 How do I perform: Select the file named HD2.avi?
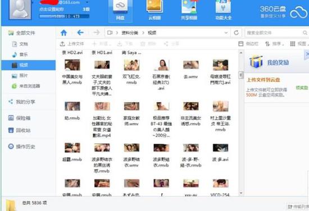(x=72, y=53)
